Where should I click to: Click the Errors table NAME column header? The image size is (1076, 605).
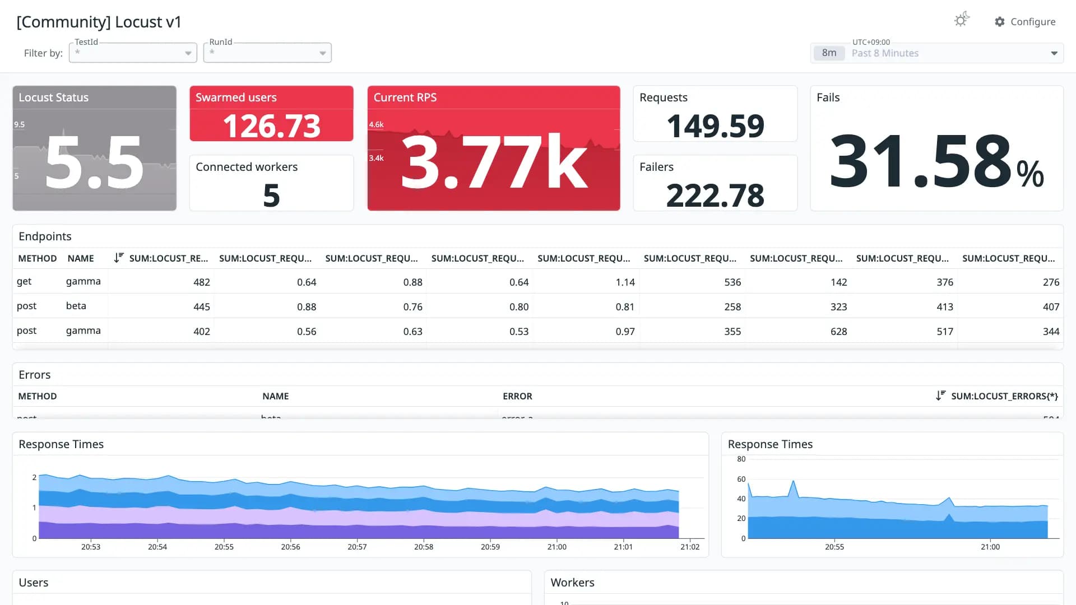275,396
